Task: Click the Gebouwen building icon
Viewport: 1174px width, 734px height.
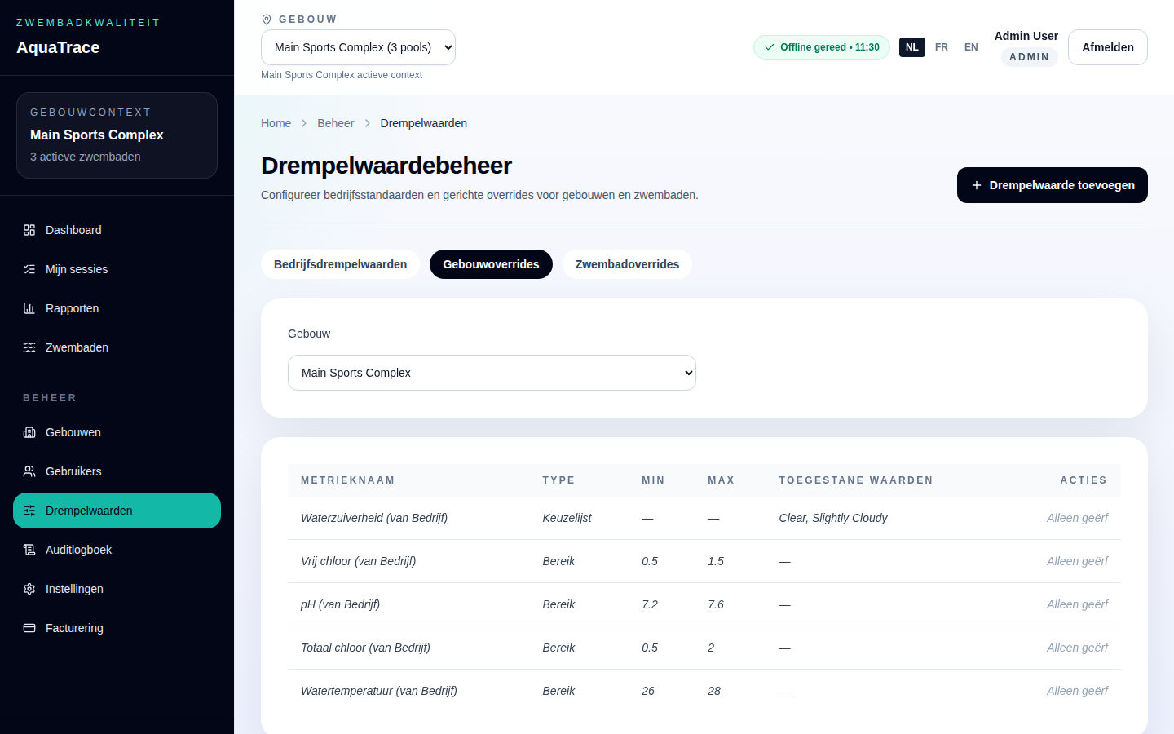Action: click(x=29, y=432)
